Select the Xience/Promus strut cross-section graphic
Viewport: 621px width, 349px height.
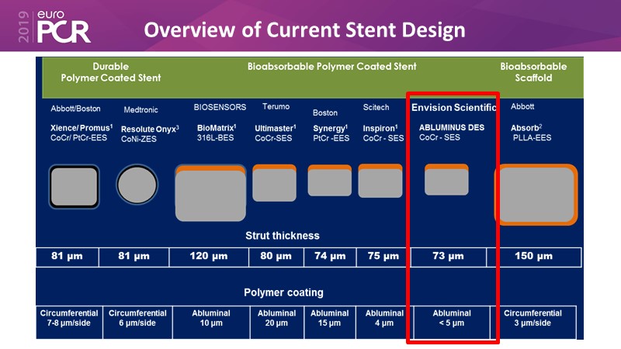(75, 186)
